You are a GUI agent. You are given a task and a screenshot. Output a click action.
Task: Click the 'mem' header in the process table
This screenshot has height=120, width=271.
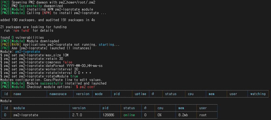[211, 94]
